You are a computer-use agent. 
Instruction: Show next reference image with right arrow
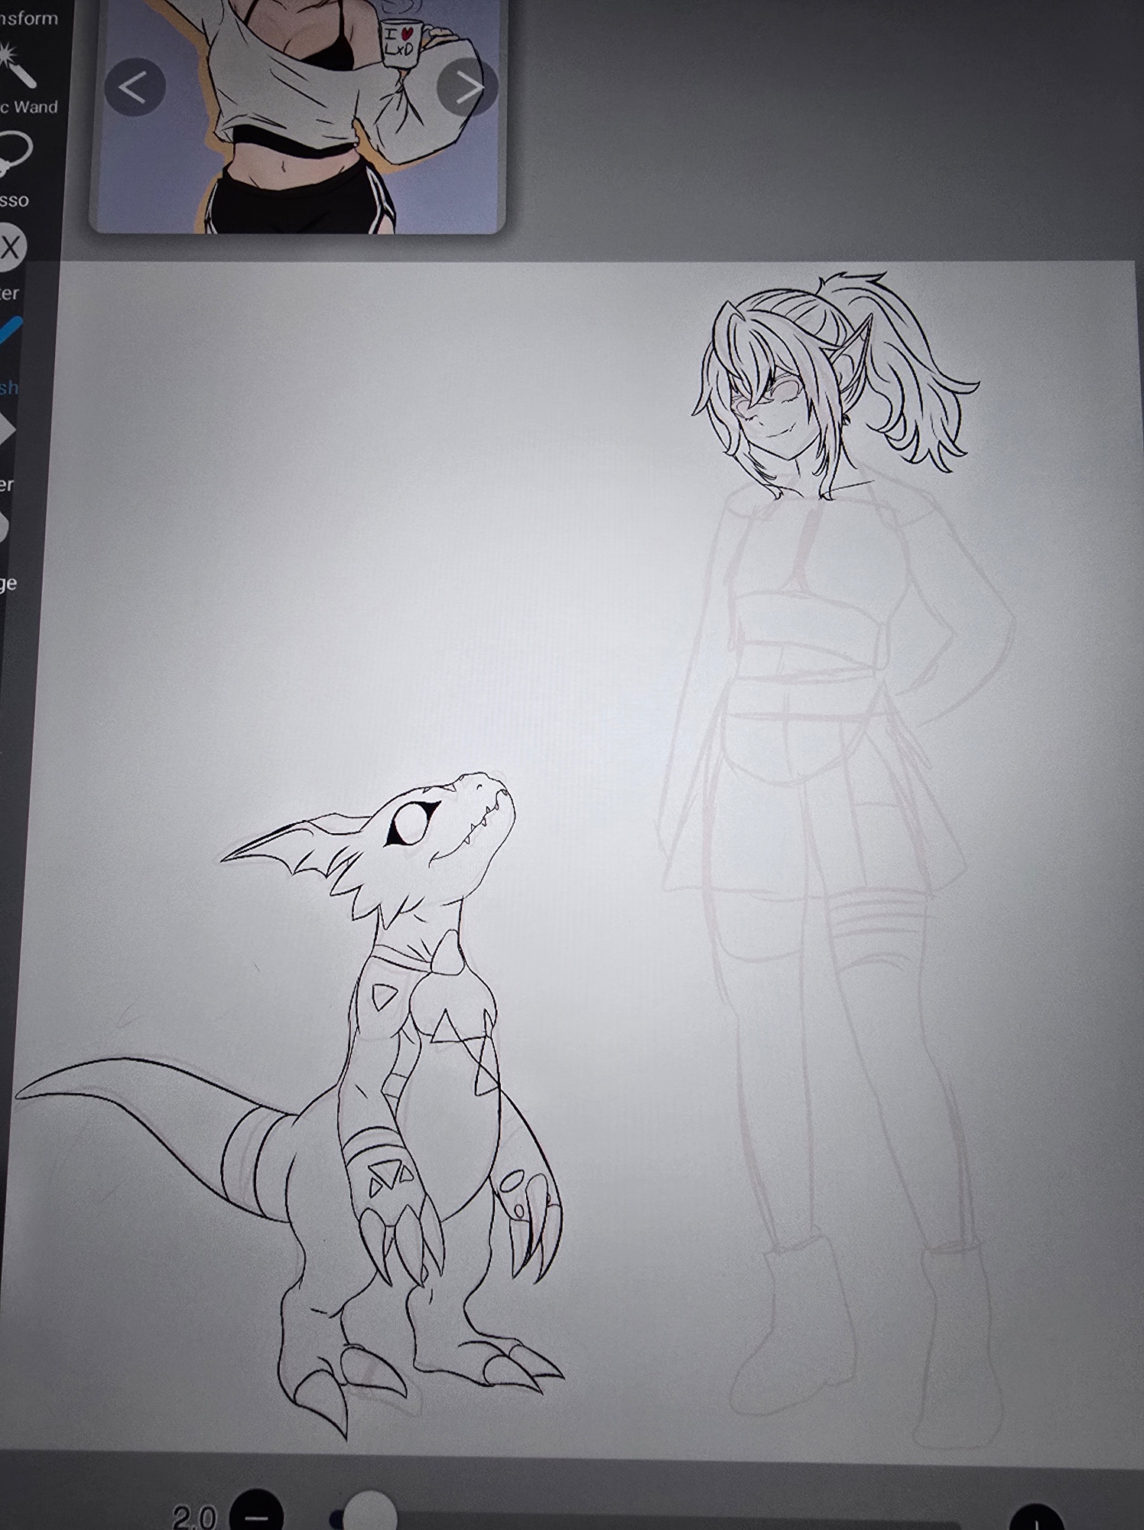click(x=467, y=88)
